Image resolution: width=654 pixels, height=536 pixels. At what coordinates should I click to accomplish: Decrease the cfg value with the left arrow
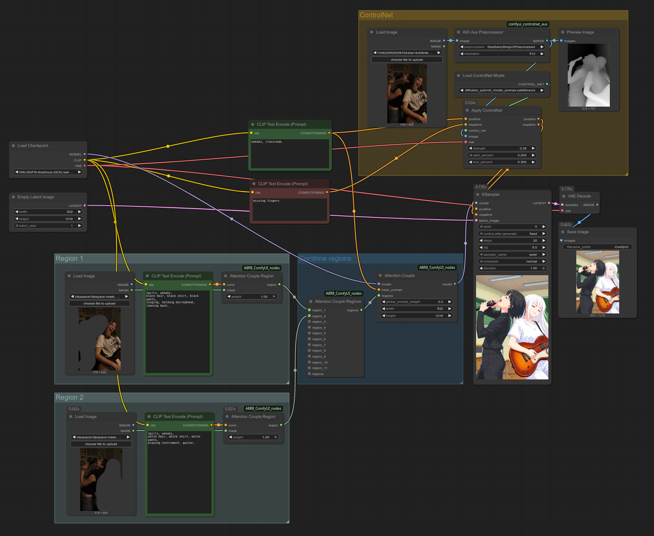coord(481,248)
